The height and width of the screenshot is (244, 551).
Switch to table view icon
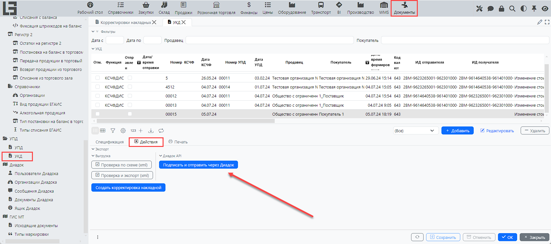103,131
